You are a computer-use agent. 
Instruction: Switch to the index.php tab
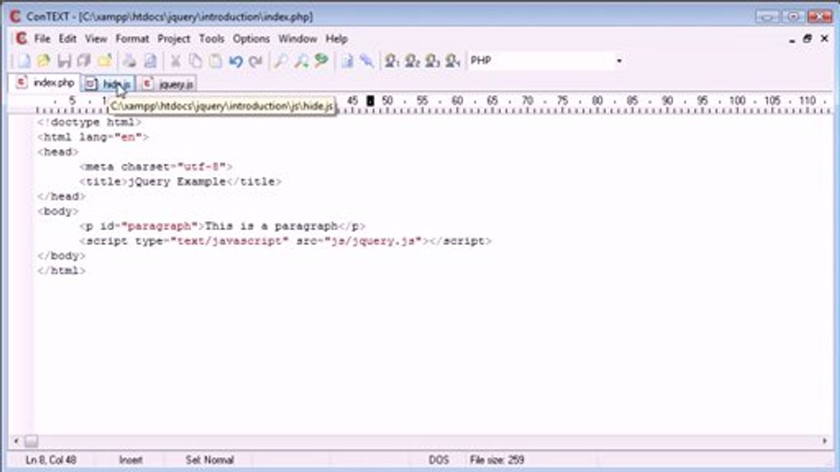[x=46, y=83]
